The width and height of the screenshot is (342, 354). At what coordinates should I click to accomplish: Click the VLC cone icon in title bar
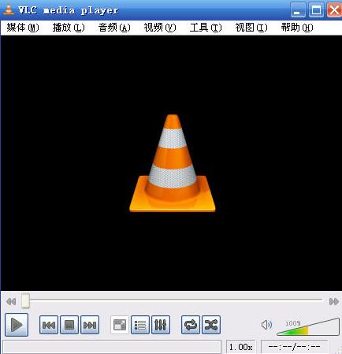pos(9,9)
